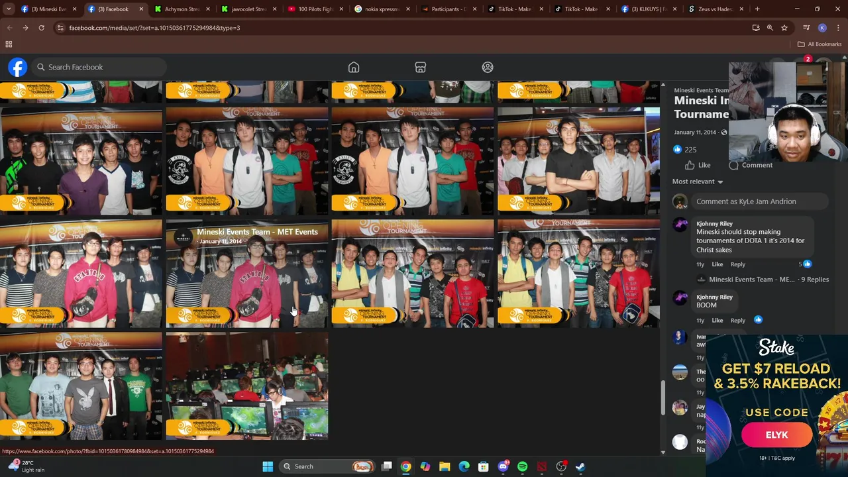Go forward with Chrome's forward arrow
848x477 pixels.
(25, 28)
